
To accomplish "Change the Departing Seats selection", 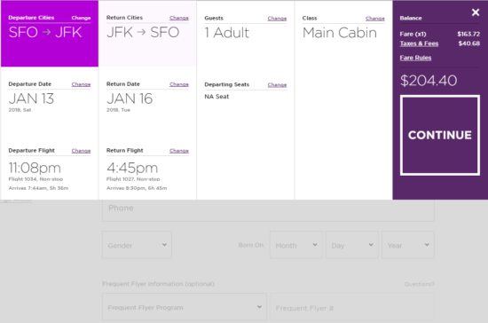I will tap(277, 84).
